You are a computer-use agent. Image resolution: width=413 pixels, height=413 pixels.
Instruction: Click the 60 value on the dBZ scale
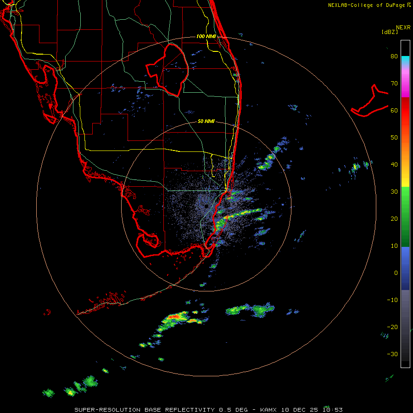394,110
